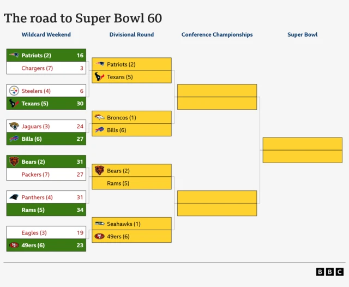Screen dimensions: 349x287
Task: Select the Conference Championships heading
Action: [217, 34]
